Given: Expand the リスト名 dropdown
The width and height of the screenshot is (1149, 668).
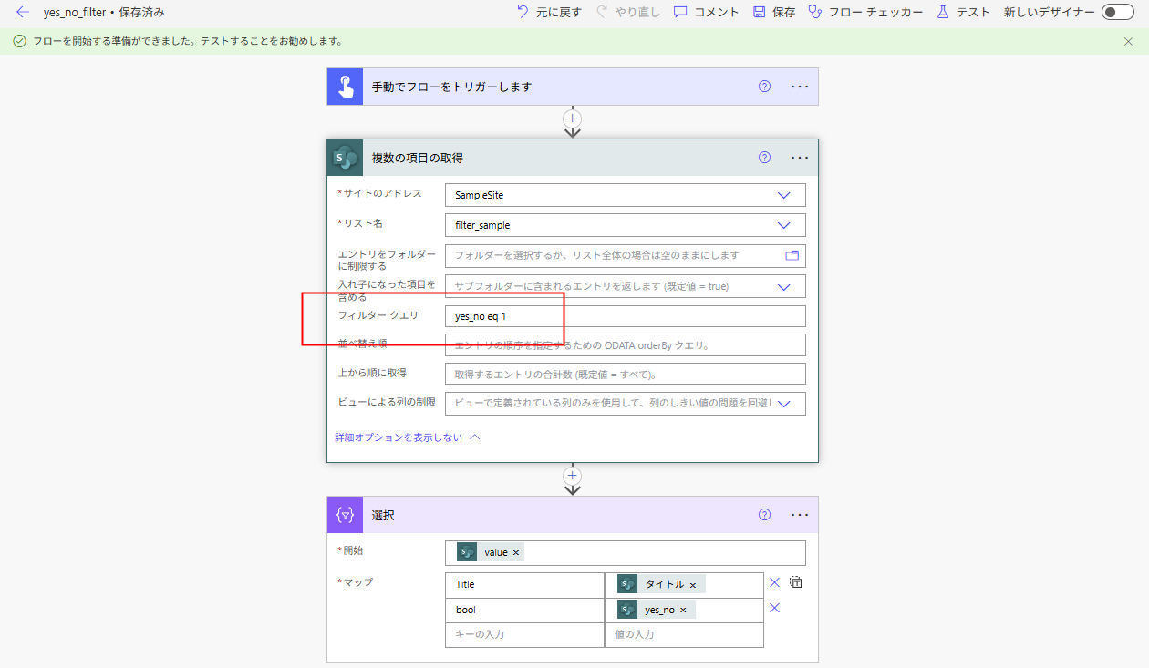Looking at the screenshot, I should (783, 225).
